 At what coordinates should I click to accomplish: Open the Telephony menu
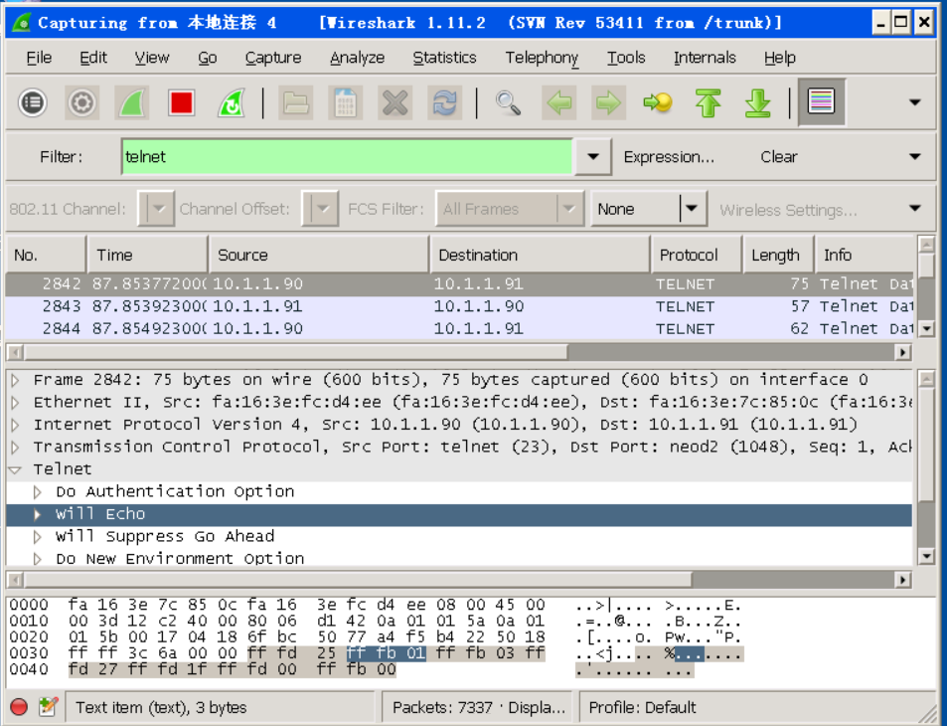pos(542,58)
